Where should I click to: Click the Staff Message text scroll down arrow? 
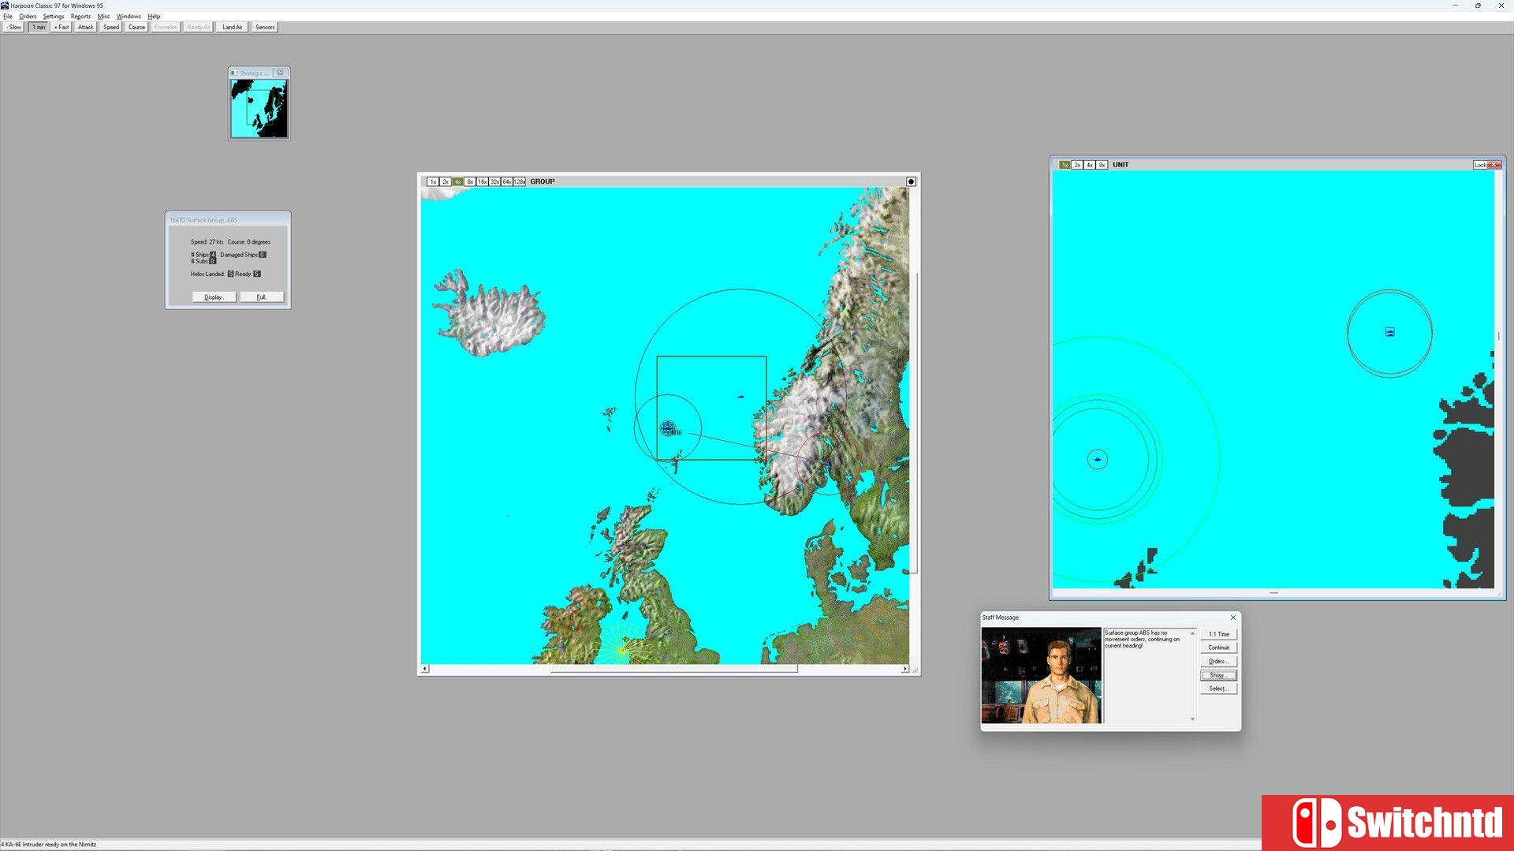[x=1192, y=718]
